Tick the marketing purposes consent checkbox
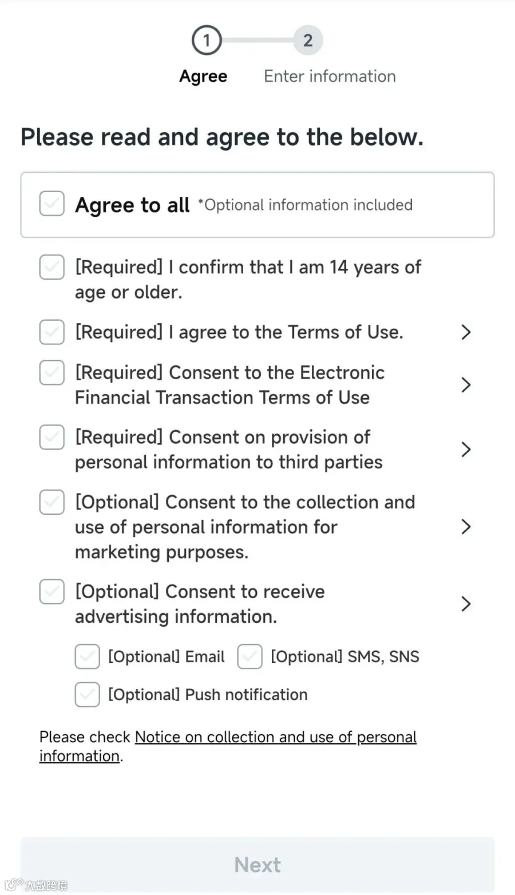The image size is (515, 895). pos(51,502)
